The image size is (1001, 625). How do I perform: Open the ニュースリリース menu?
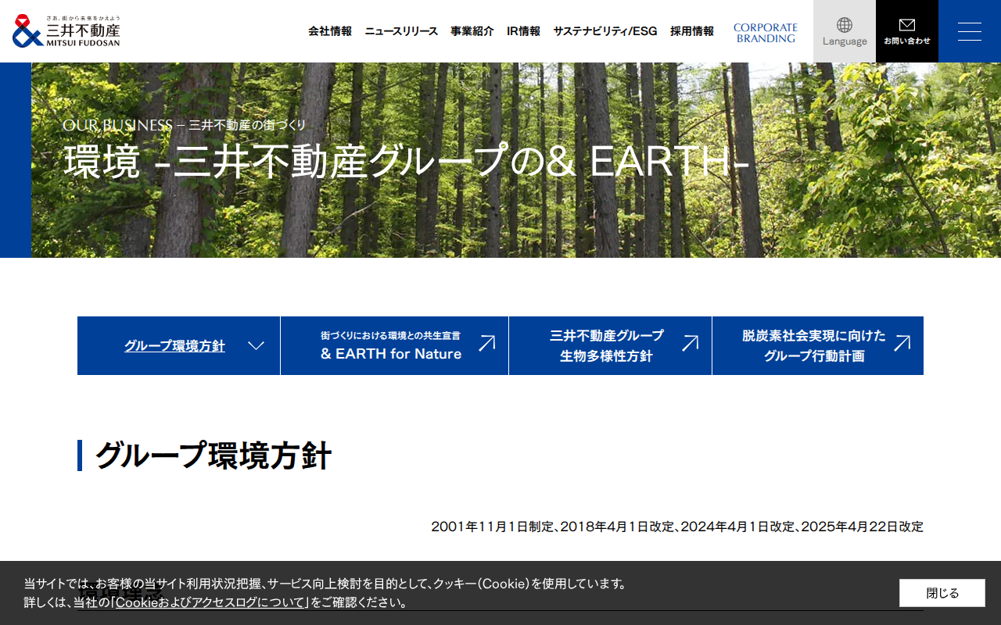click(x=401, y=31)
